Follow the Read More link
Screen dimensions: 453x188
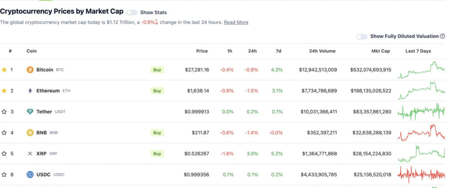236,22
